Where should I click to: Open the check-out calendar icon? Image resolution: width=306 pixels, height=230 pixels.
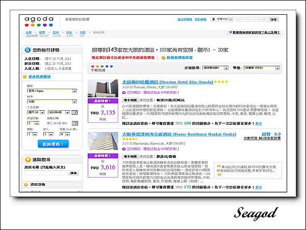75,123
